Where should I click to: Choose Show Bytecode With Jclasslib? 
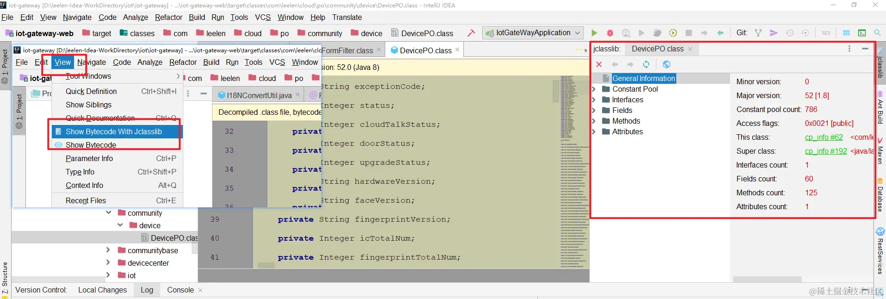tap(118, 131)
